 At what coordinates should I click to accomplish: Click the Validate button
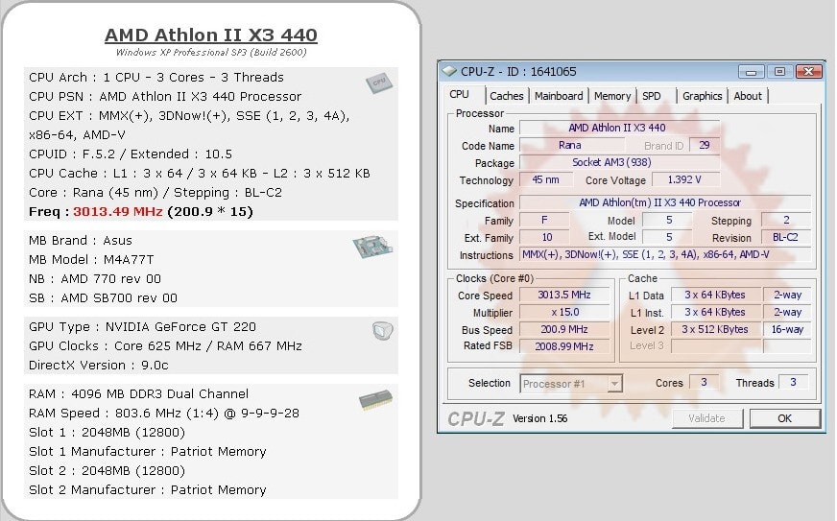[706, 418]
